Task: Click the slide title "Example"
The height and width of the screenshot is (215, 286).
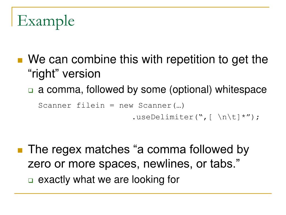Action: point(46,21)
